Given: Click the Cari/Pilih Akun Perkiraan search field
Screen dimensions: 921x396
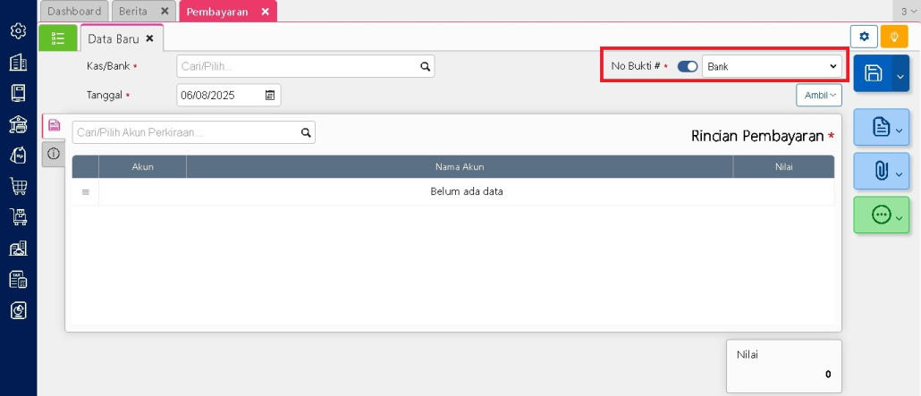Looking at the screenshot, I should 186,132.
